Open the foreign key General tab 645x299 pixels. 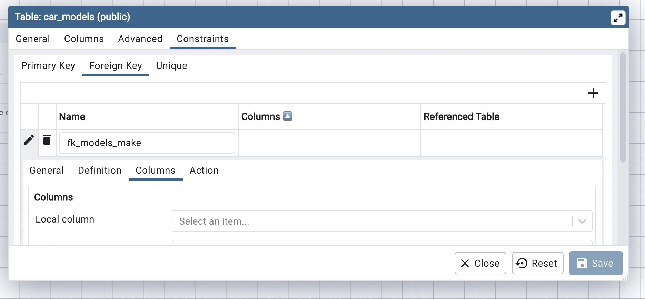[x=47, y=171]
